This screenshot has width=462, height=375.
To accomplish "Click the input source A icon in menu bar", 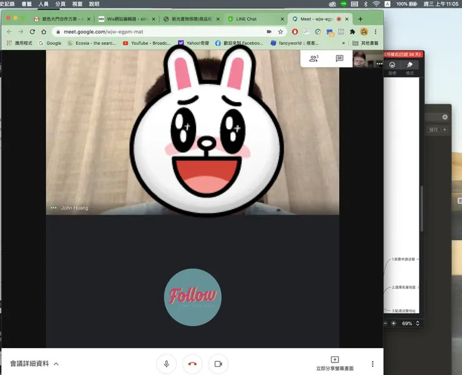I will pos(388,4).
